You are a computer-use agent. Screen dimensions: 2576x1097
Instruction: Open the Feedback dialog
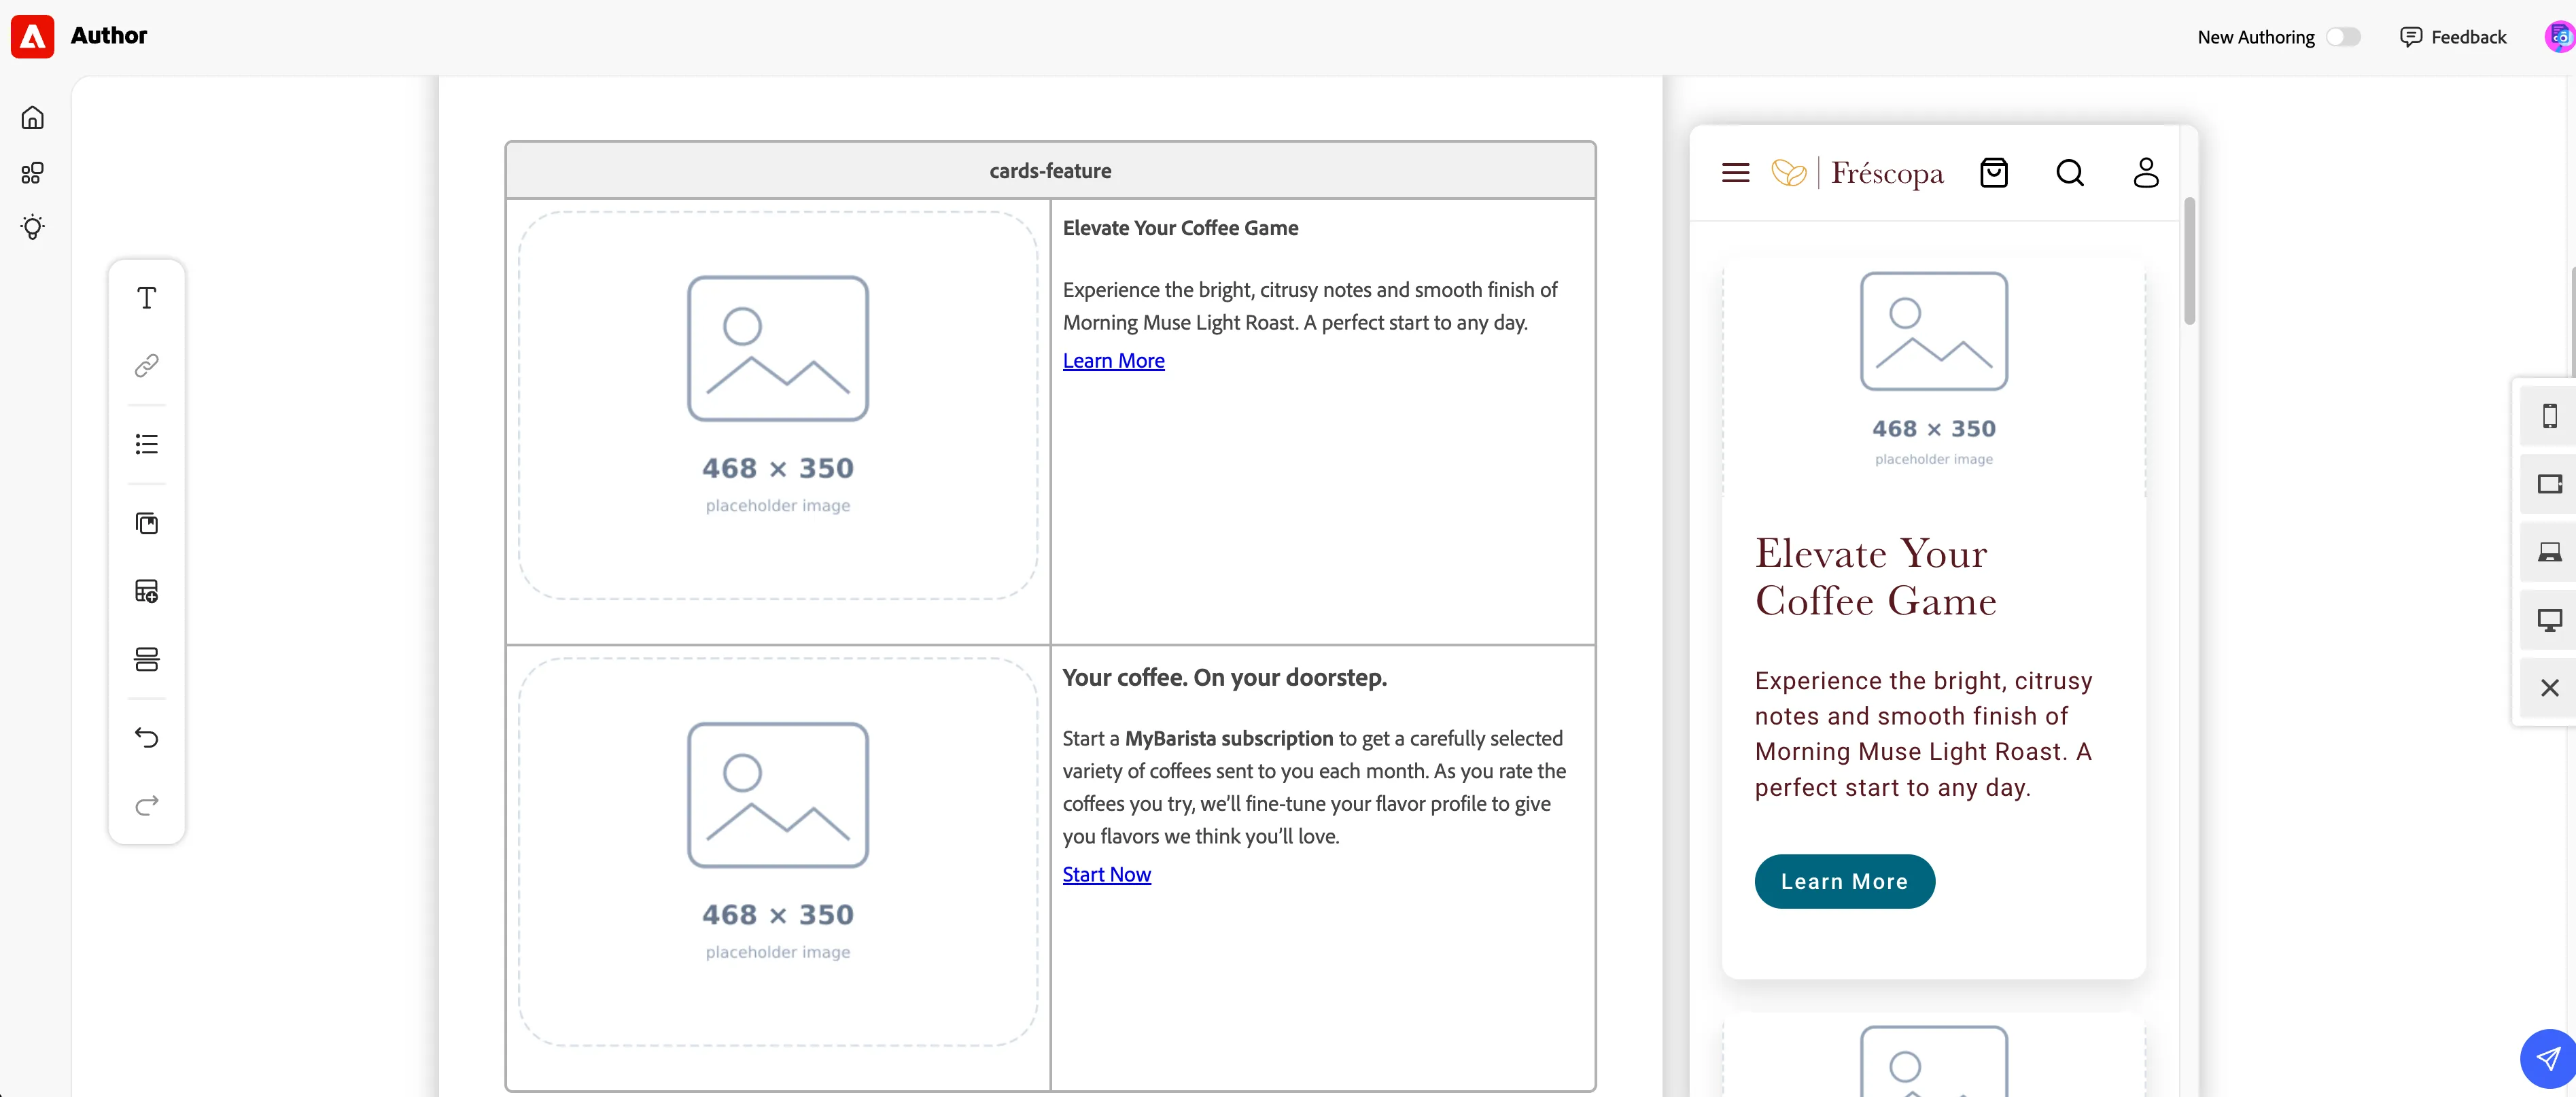(2453, 37)
